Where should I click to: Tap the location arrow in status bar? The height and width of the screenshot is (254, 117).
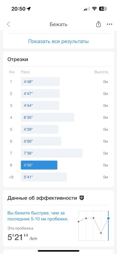(x=29, y=9)
